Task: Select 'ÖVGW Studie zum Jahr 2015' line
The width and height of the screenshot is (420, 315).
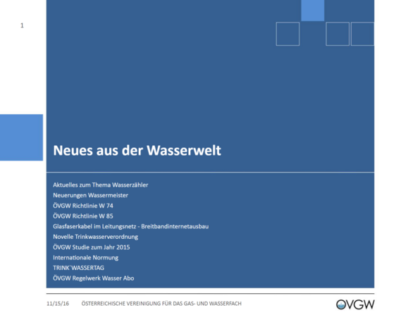Action: coord(92,247)
